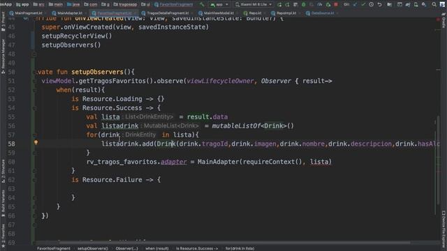
Task: Click setupObservers() in the bottom breadcrumb
Action: click(x=93, y=248)
